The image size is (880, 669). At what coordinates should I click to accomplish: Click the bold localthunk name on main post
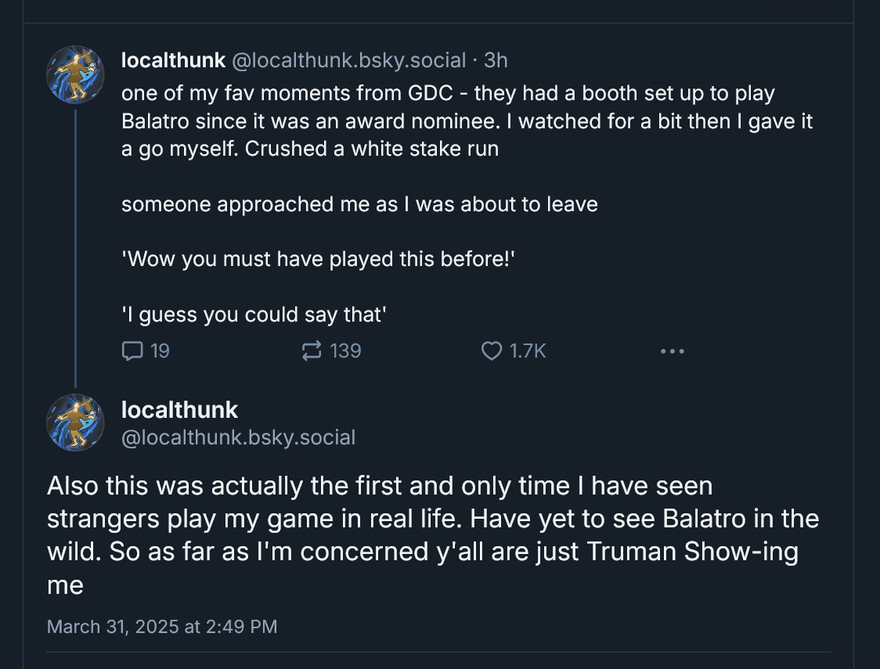coord(180,409)
